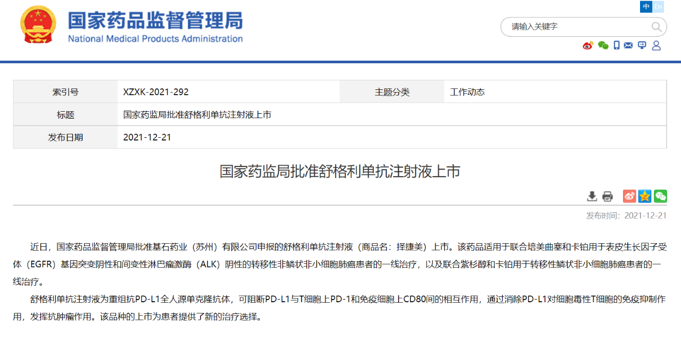Share article via green WeChat button
Viewport: 681px width, 340px height.
(x=660, y=196)
